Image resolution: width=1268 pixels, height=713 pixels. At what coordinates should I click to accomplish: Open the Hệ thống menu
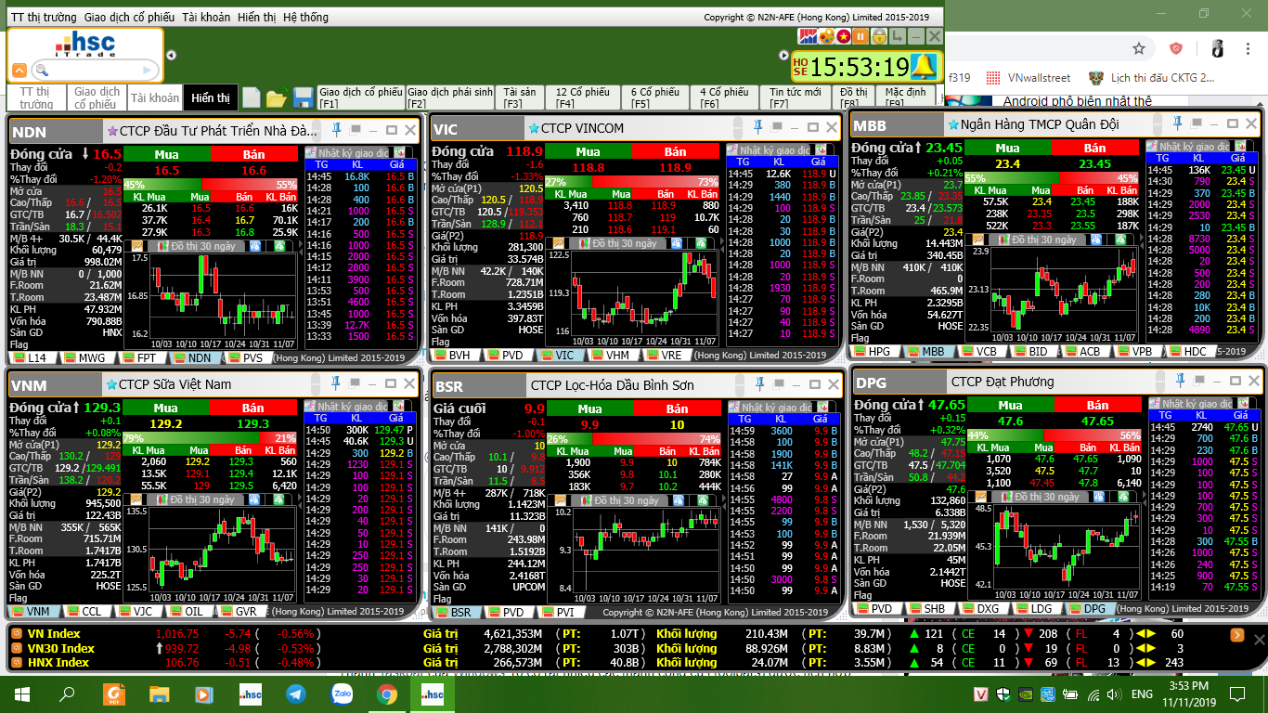pyautogui.click(x=305, y=18)
